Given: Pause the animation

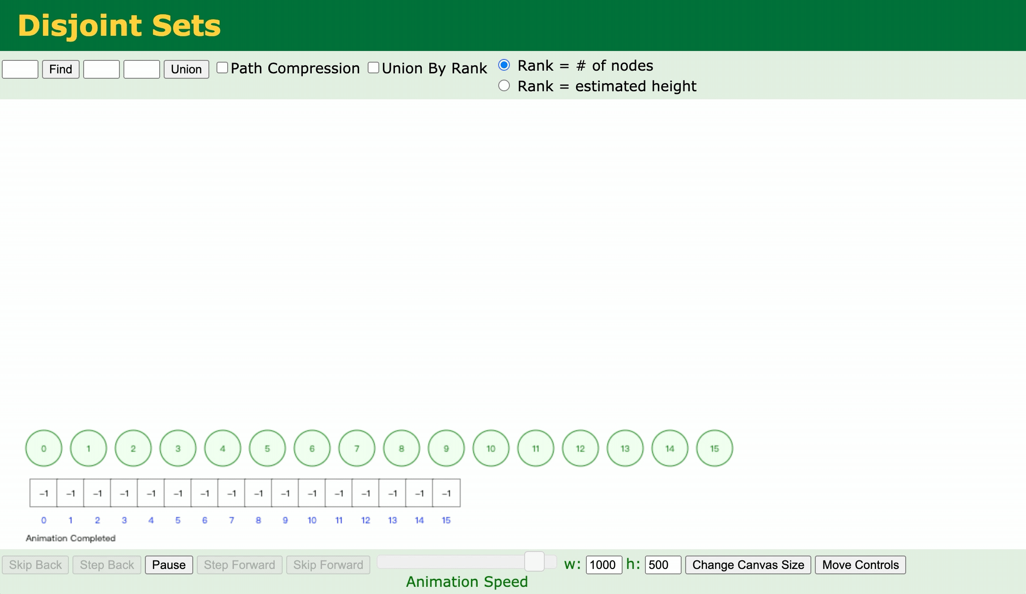Looking at the screenshot, I should point(169,565).
